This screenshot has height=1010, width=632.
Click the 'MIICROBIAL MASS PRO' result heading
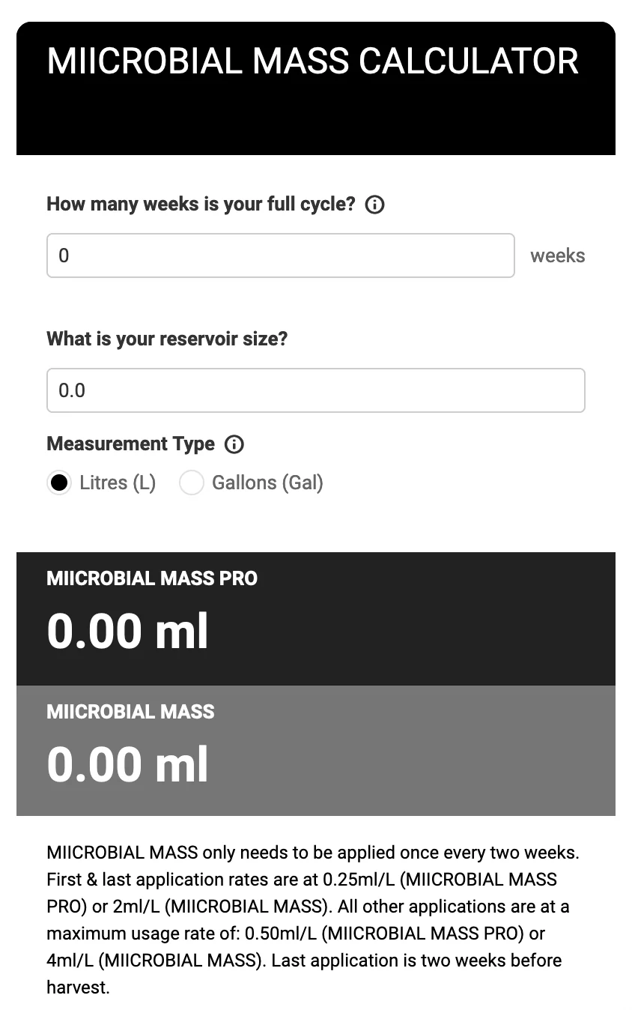coord(152,578)
